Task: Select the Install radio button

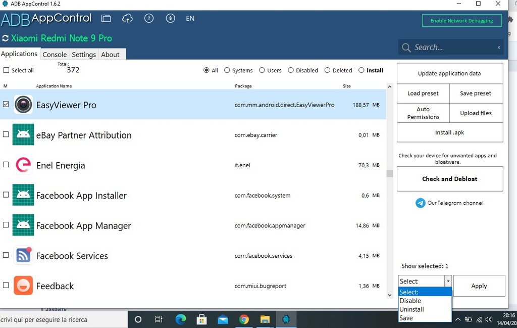Action: tap(361, 70)
